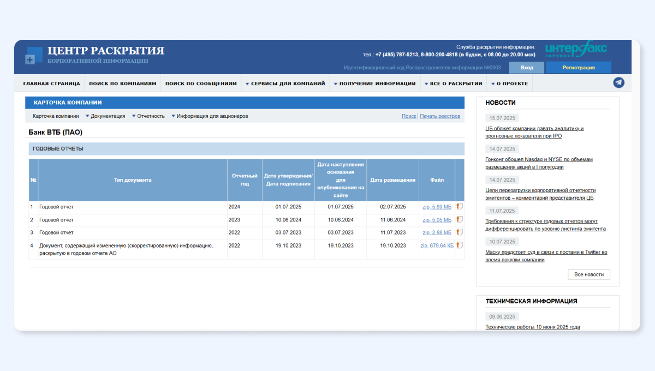The width and height of the screenshot is (655, 371).
Task: Open news about Гонконг overtaking Nasdaq and NYSE
Action: tap(539, 163)
